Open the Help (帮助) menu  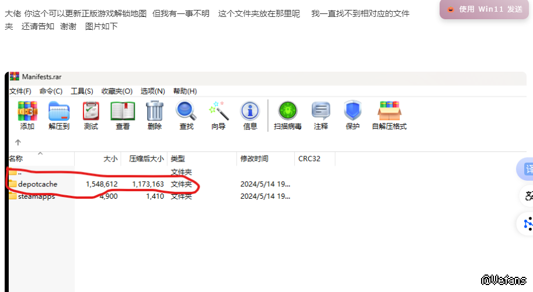click(x=185, y=91)
